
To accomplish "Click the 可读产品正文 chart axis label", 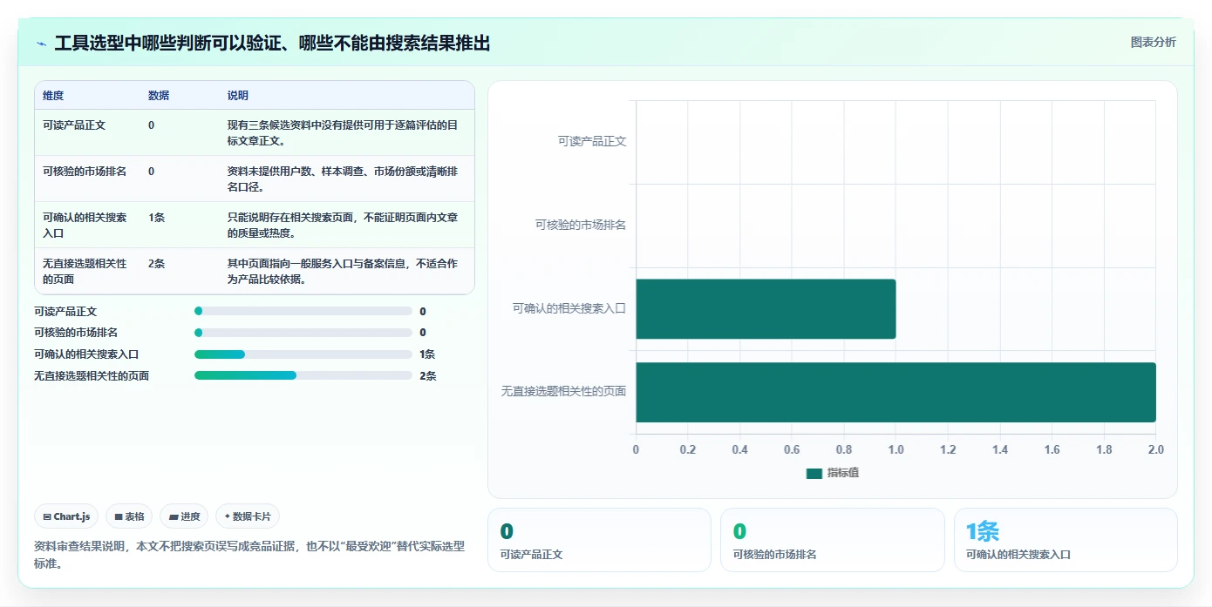I will tap(592, 141).
